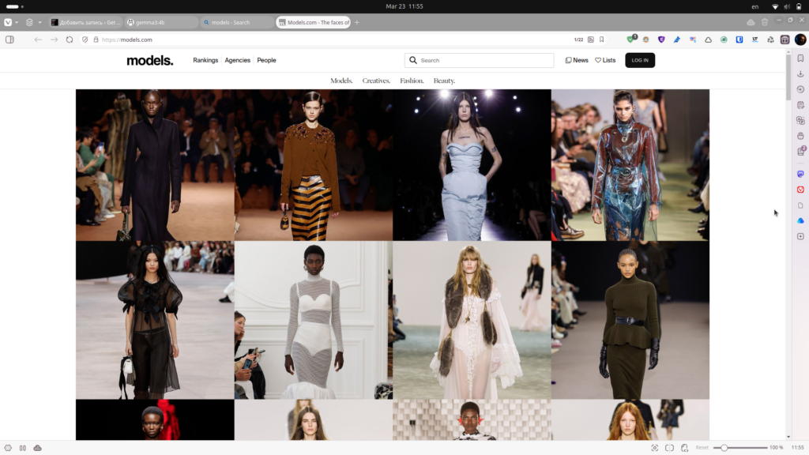Image resolution: width=809 pixels, height=455 pixels.
Task: Toggle the side panel visibility
Action: click(x=9, y=39)
